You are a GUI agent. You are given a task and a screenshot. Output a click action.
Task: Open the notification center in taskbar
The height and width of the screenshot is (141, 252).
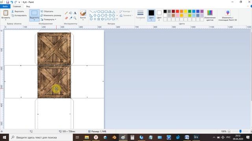(248, 137)
